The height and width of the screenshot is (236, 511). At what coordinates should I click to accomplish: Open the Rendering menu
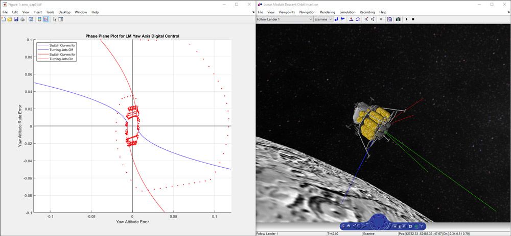(328, 12)
